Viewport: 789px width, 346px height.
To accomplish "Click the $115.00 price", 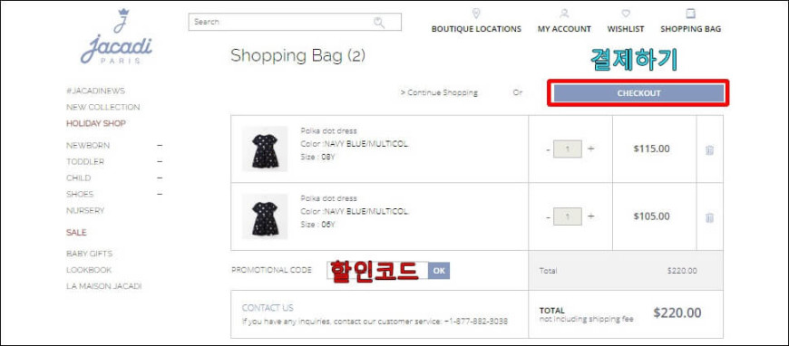I will [x=652, y=149].
